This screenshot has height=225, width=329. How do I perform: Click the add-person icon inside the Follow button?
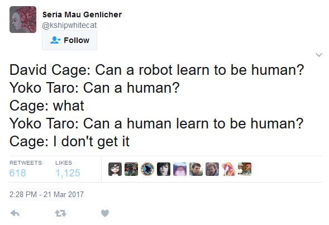(x=55, y=40)
